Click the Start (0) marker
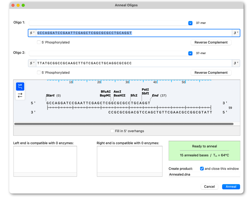The width and height of the screenshot is (247, 197). (53, 95)
